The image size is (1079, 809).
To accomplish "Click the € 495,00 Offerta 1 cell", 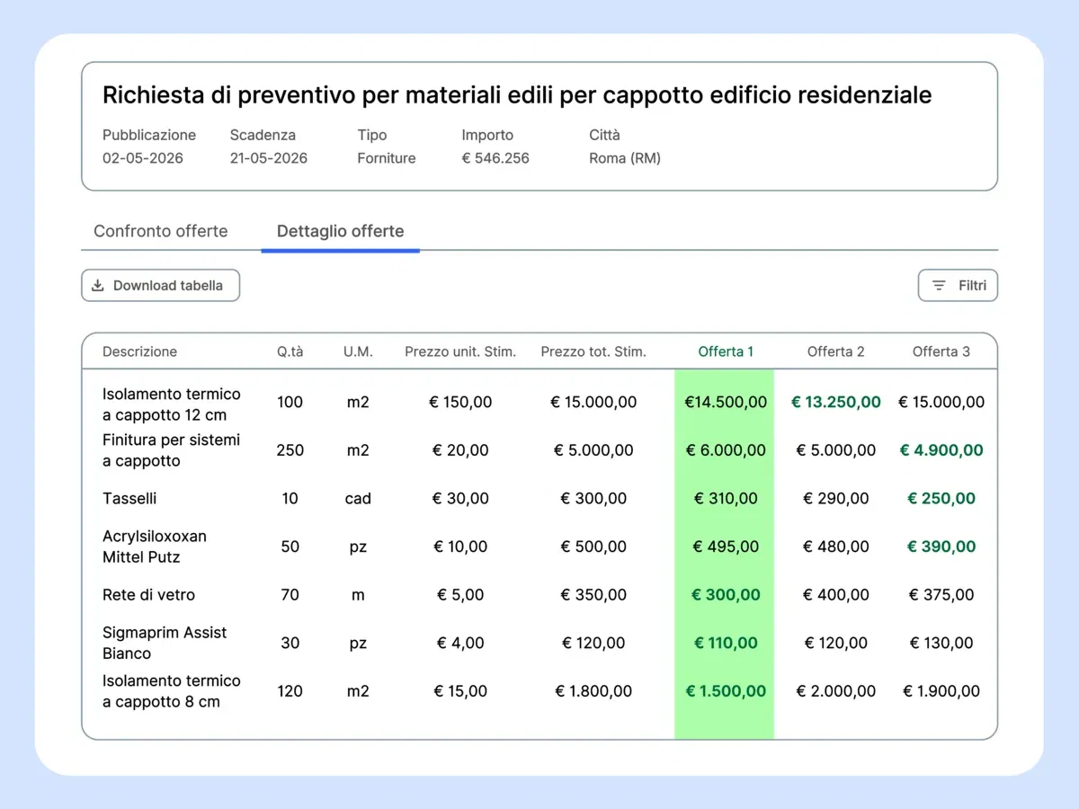I will pyautogui.click(x=726, y=547).
